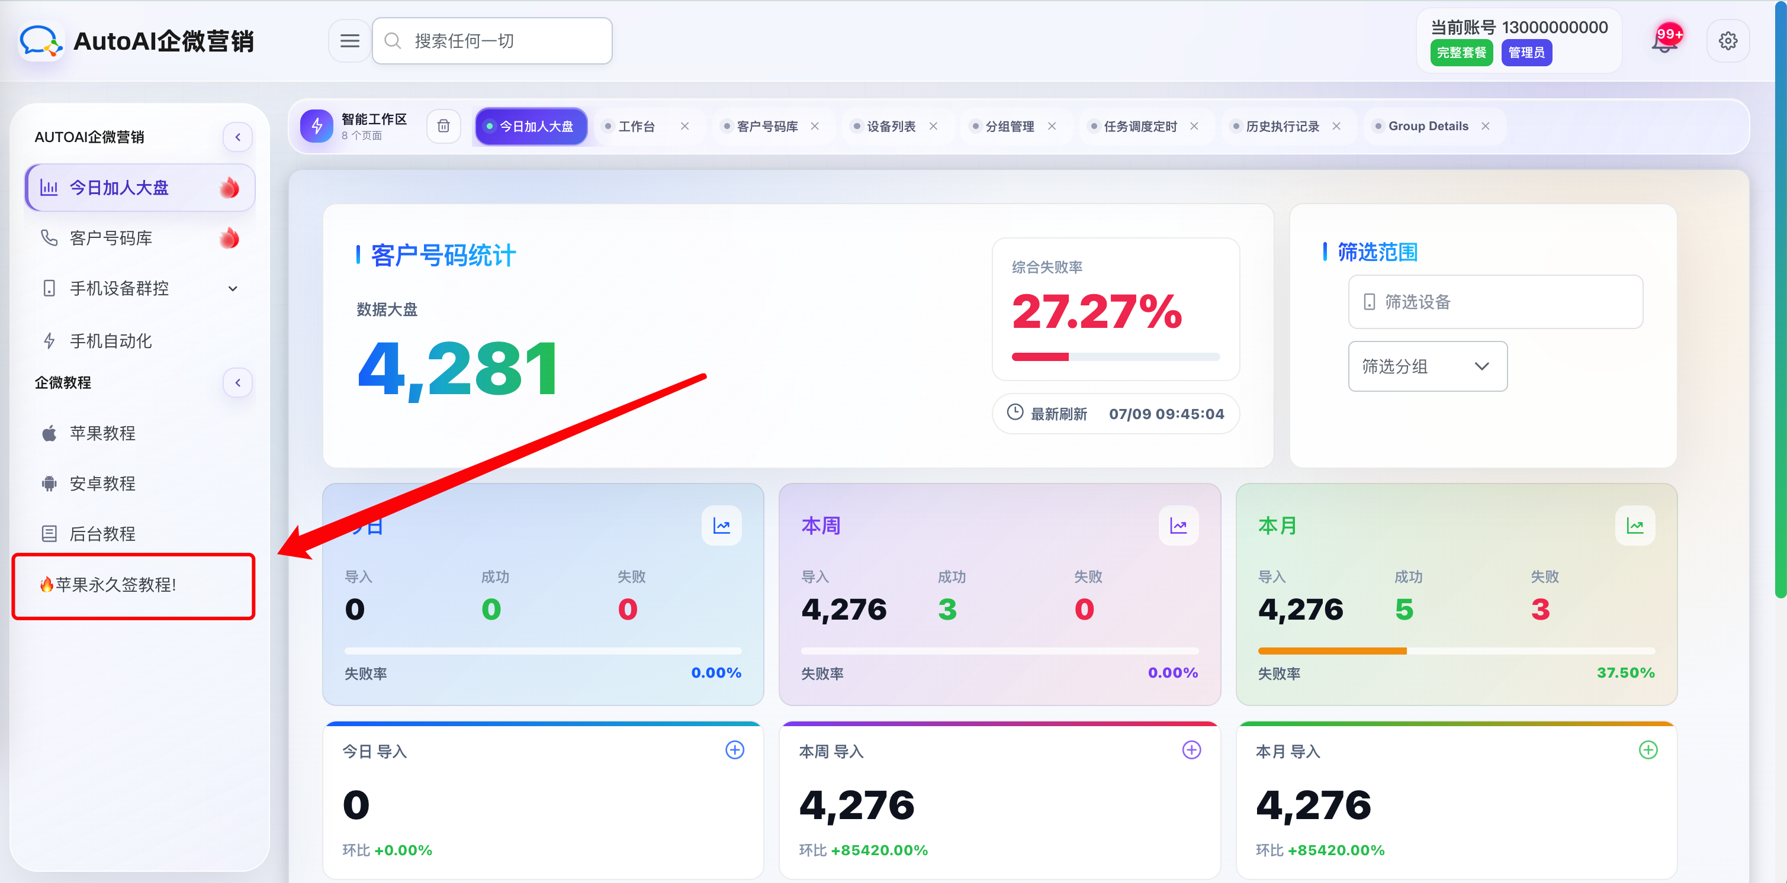The height and width of the screenshot is (883, 1787).
Task: Collapse the 企微教程 sidebar section
Action: 238,382
